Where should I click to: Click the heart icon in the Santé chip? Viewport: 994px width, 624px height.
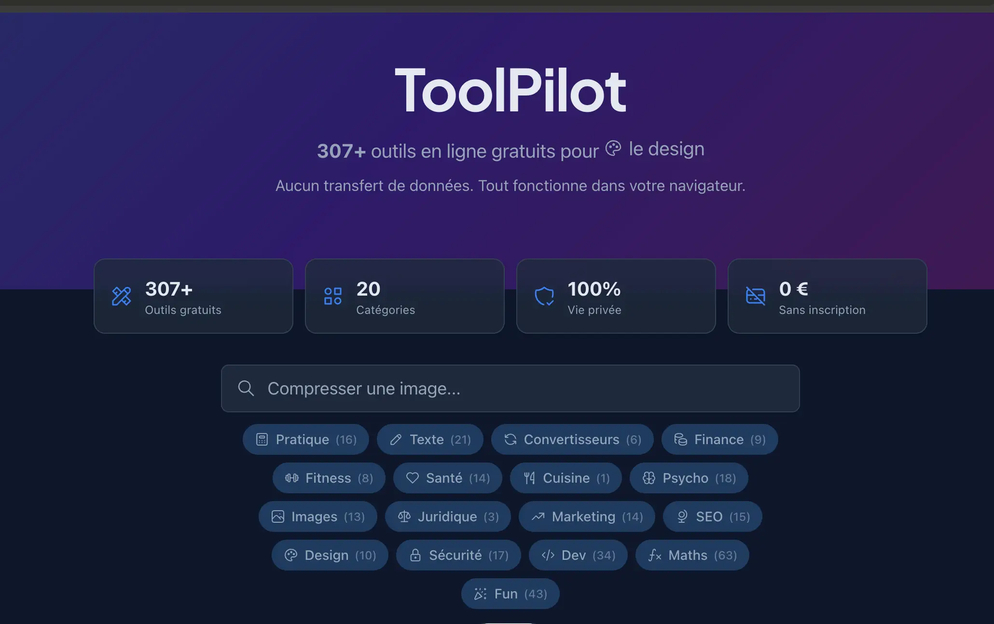point(413,478)
